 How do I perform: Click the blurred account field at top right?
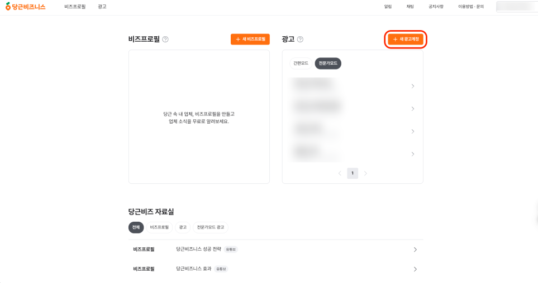tap(517, 7)
